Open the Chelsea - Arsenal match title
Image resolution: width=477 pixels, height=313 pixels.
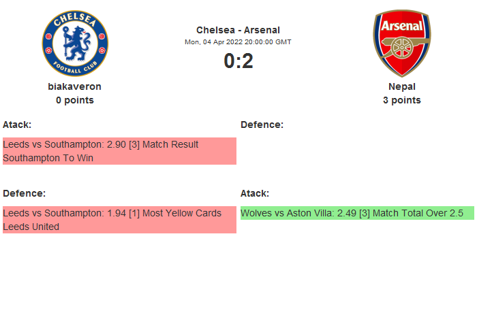pyautogui.click(x=238, y=30)
